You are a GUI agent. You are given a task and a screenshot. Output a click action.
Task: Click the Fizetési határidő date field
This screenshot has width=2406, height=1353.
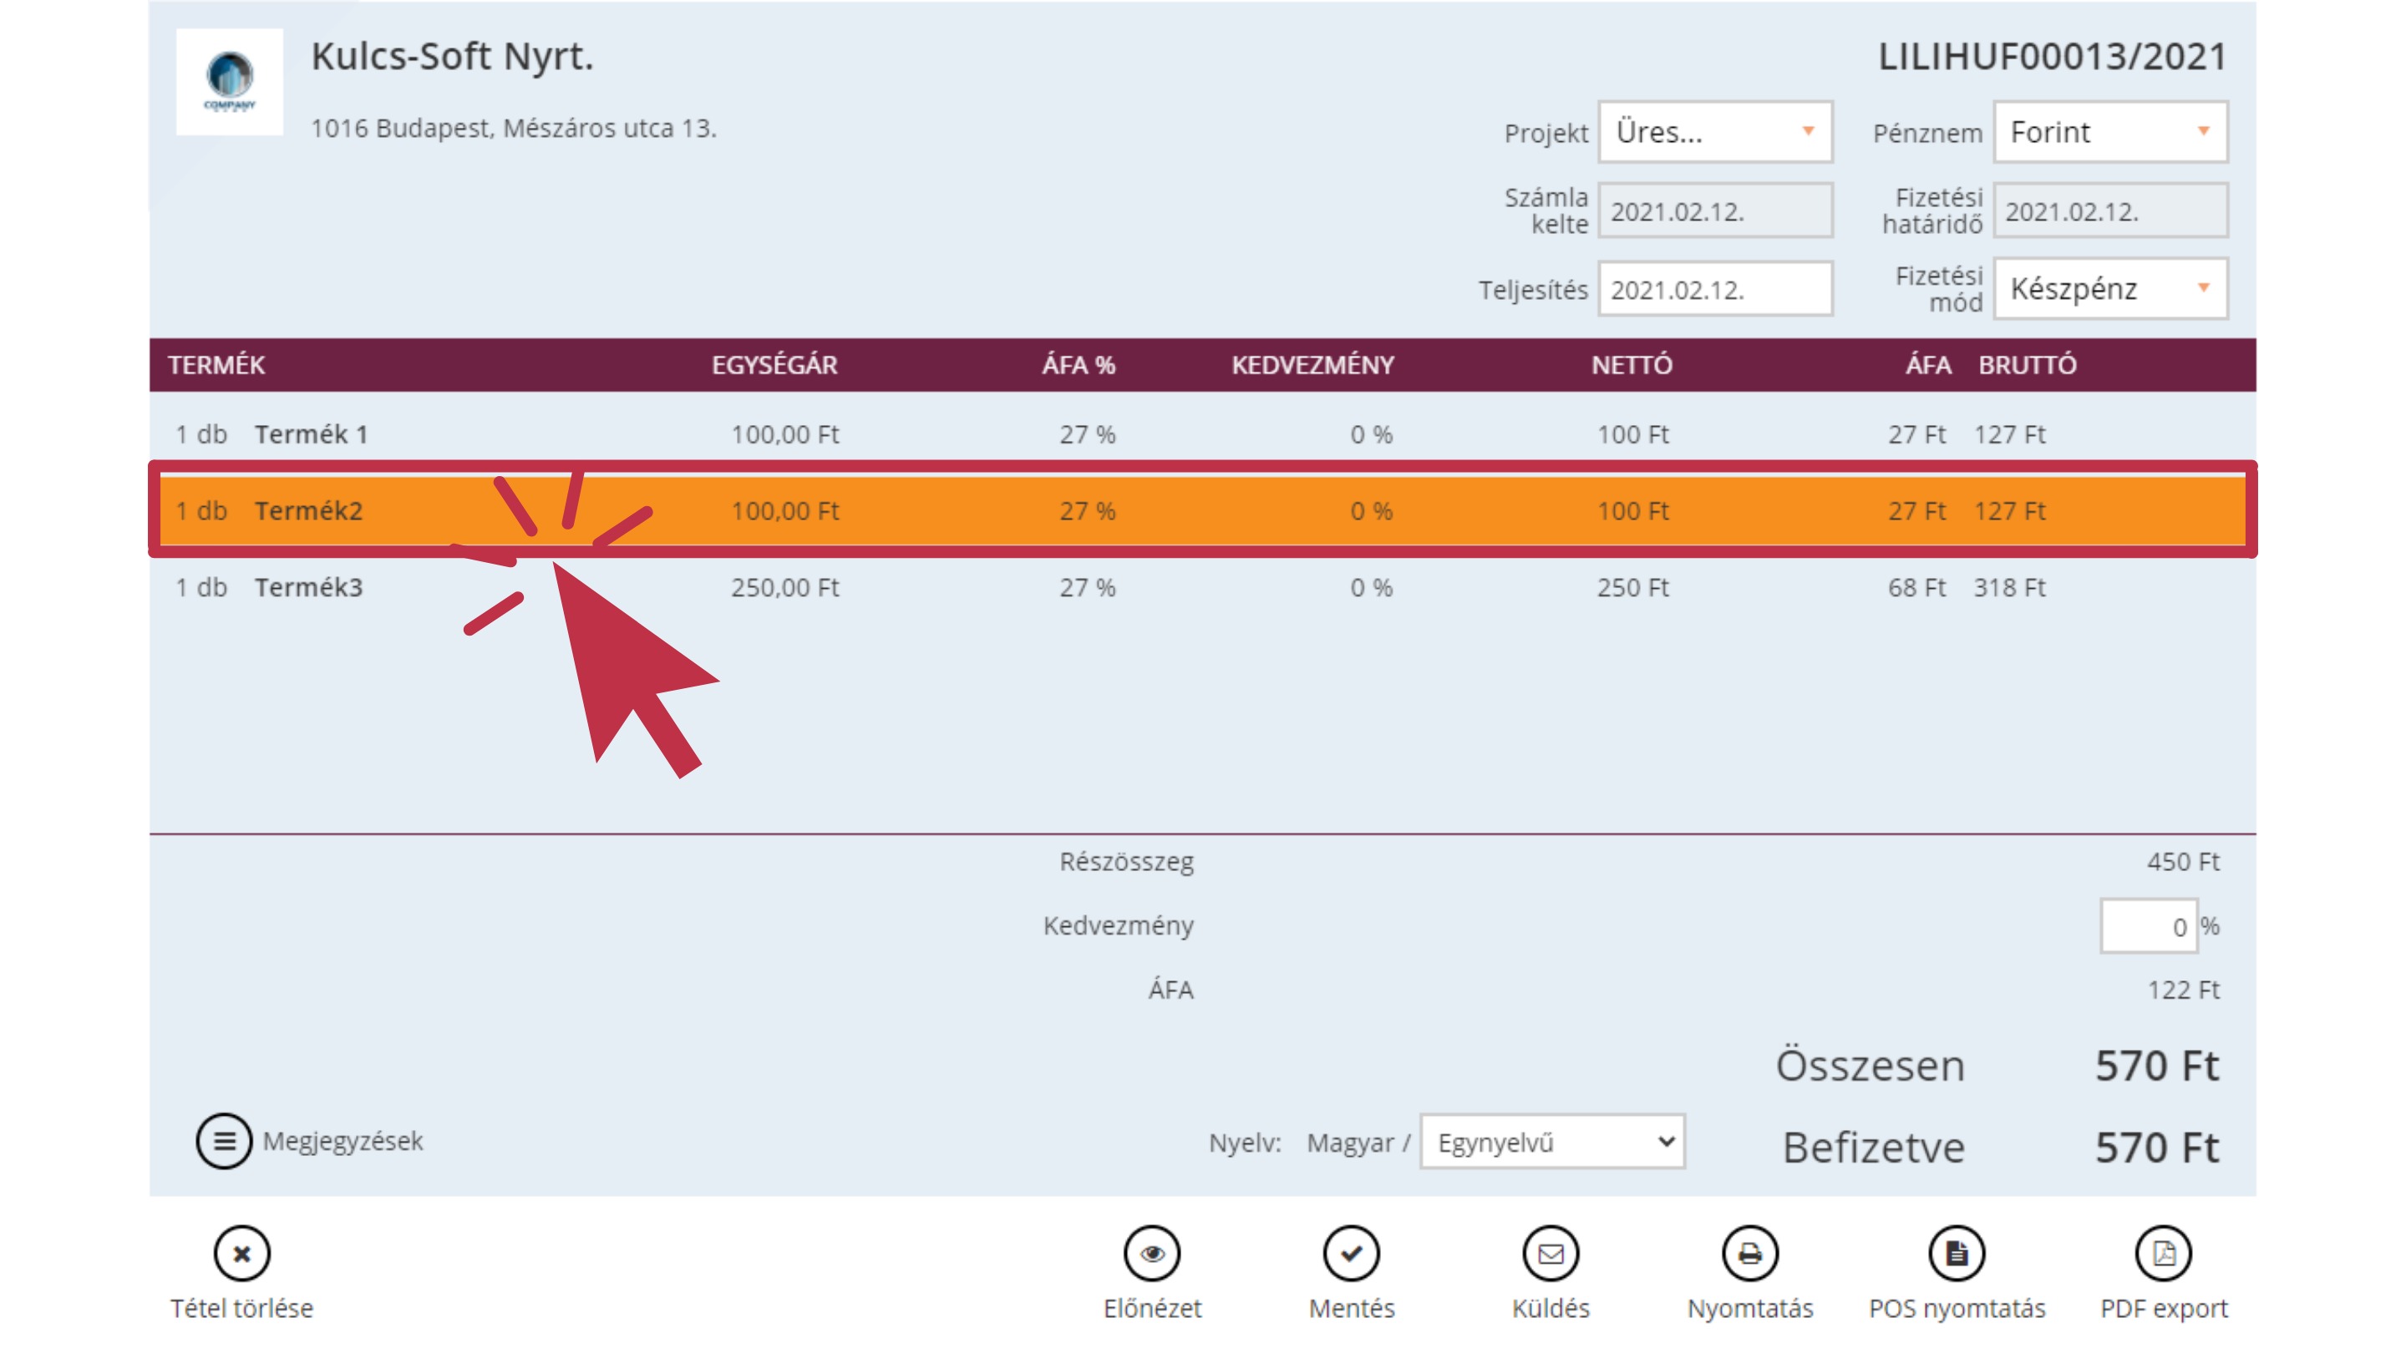[x=2110, y=211]
